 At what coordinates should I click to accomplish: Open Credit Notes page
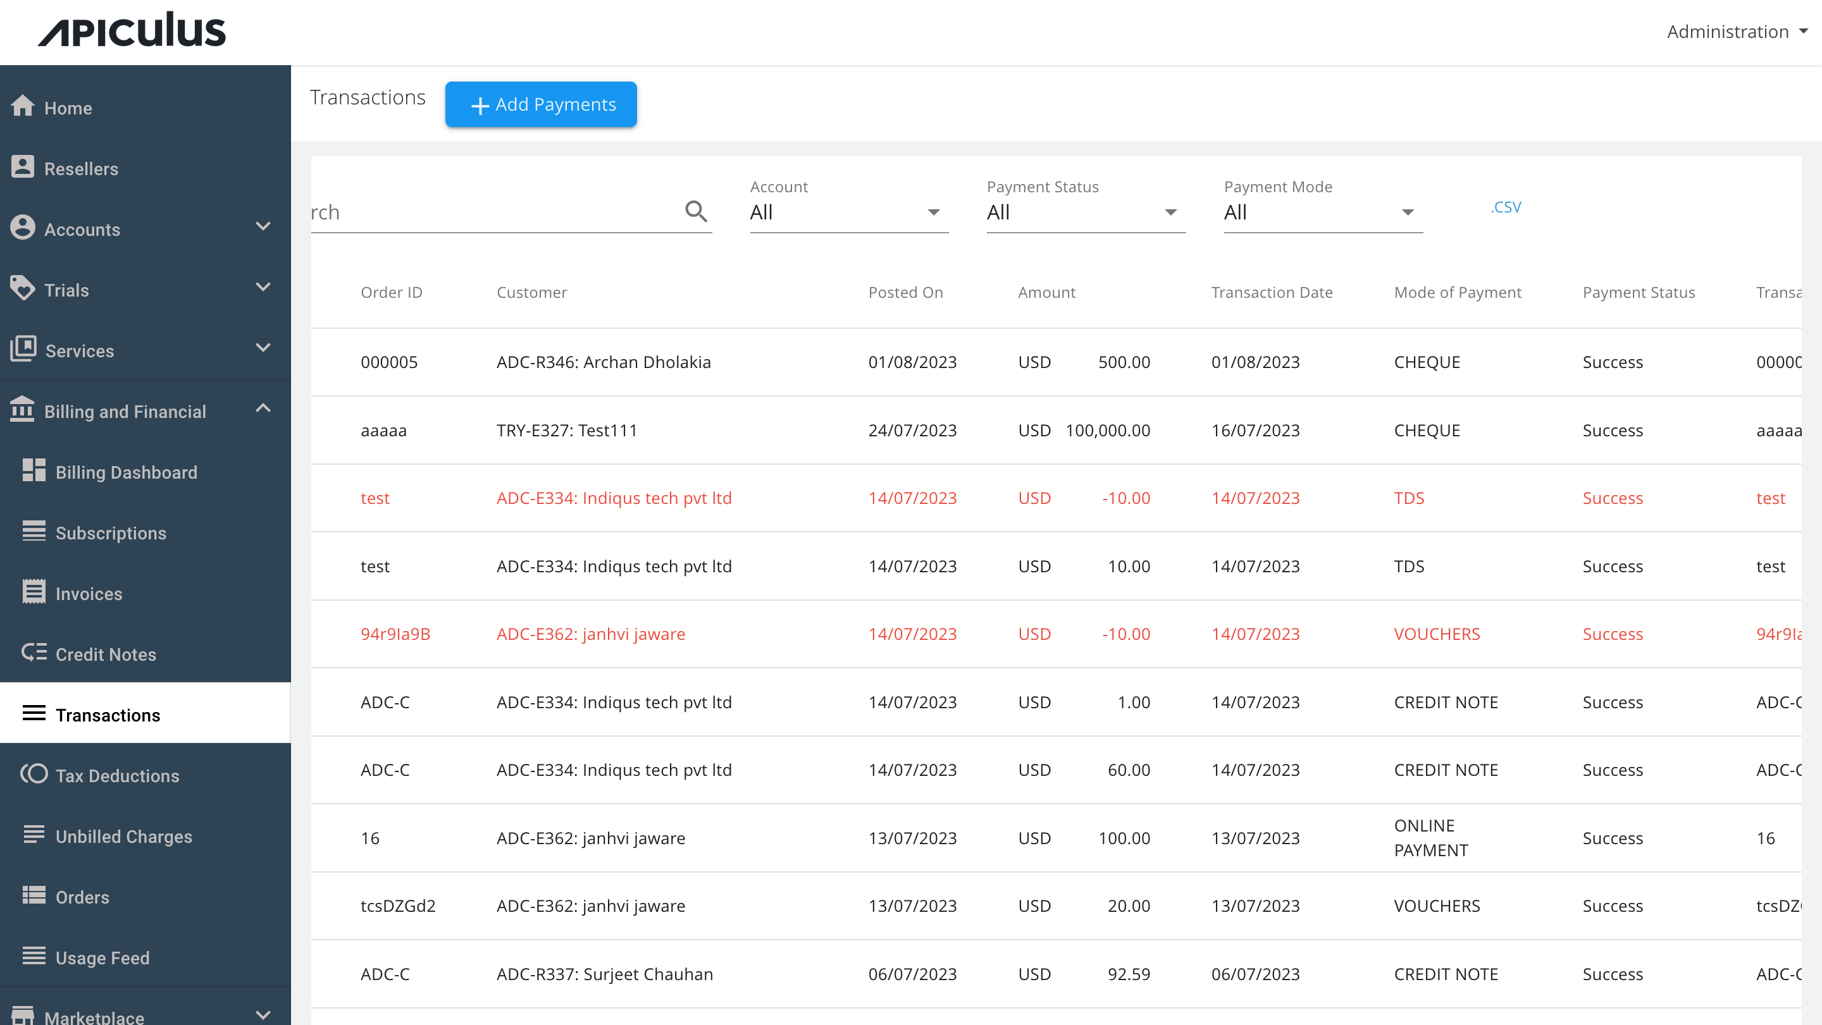(145, 654)
